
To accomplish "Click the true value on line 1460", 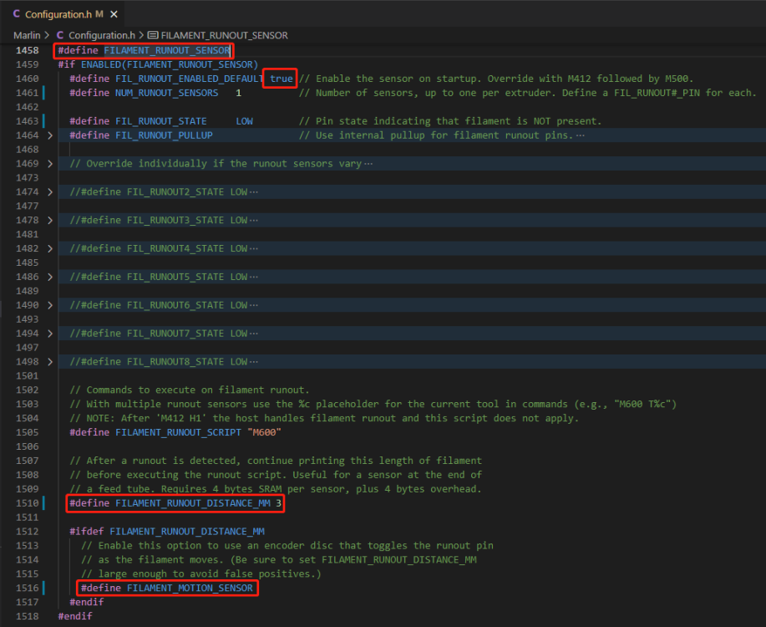I will point(282,79).
